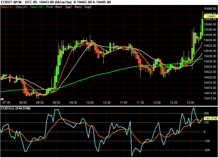This screenshot has height=158, width=218.
Task: Click the 10420.00 price axis label
Action: pos(210,77)
